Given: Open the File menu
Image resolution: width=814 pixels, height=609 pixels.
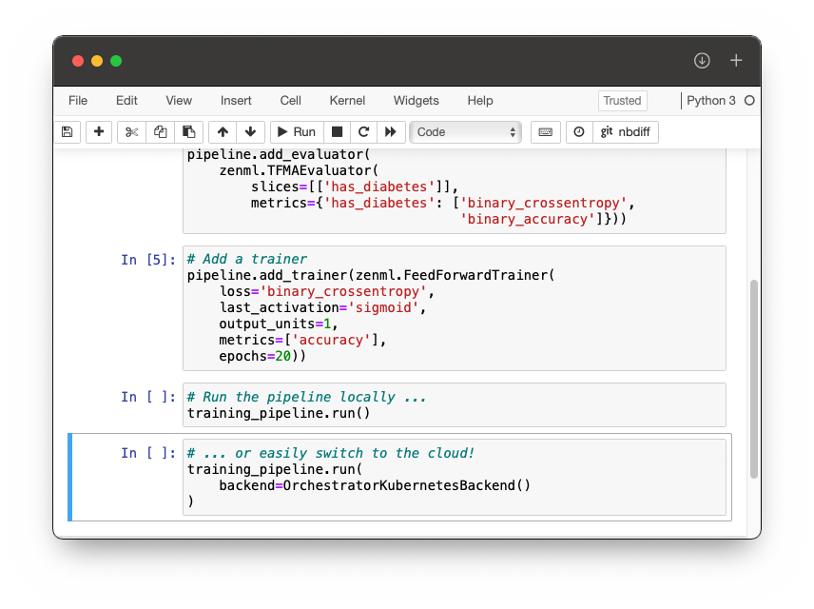Looking at the screenshot, I should coord(78,100).
